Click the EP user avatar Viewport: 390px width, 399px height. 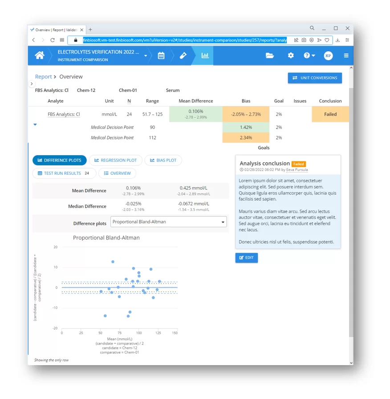(328, 56)
